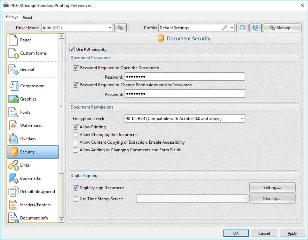Enable Allow Changing the Document
The width and height of the screenshot is (308, 240).
[x=75, y=135]
